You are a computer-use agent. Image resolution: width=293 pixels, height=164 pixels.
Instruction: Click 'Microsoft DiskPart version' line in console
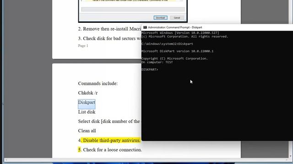[177, 51]
